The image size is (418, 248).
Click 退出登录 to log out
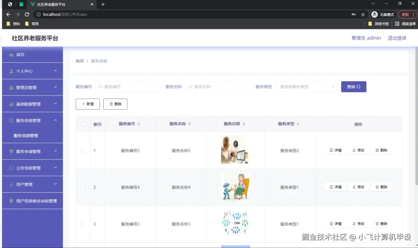[x=397, y=38]
